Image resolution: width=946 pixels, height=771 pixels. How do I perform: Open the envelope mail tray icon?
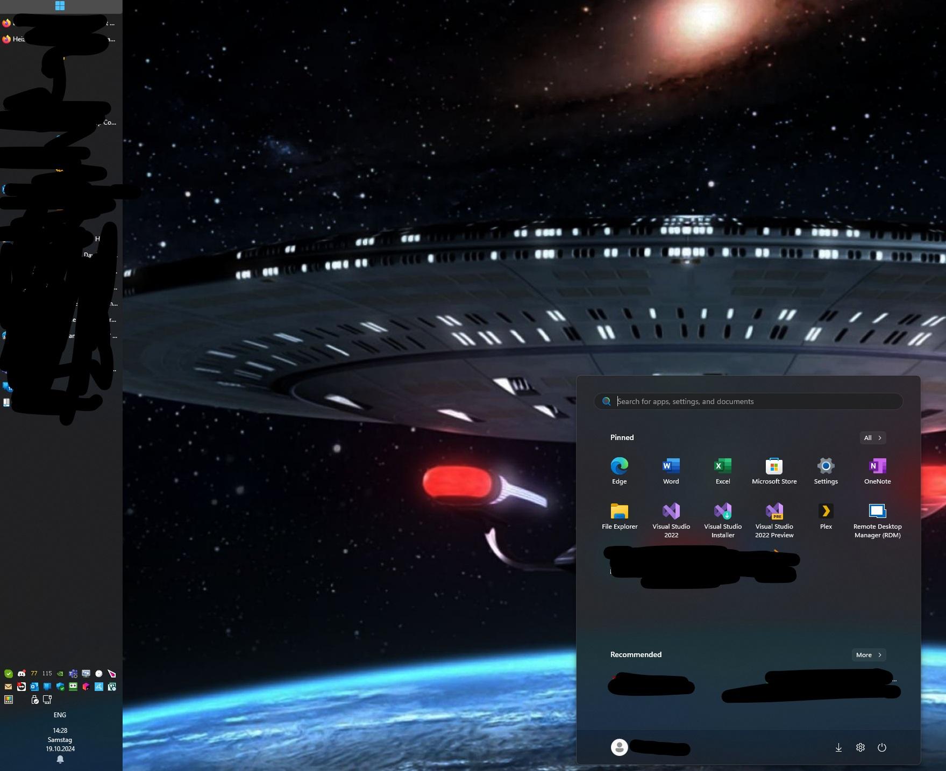8,687
